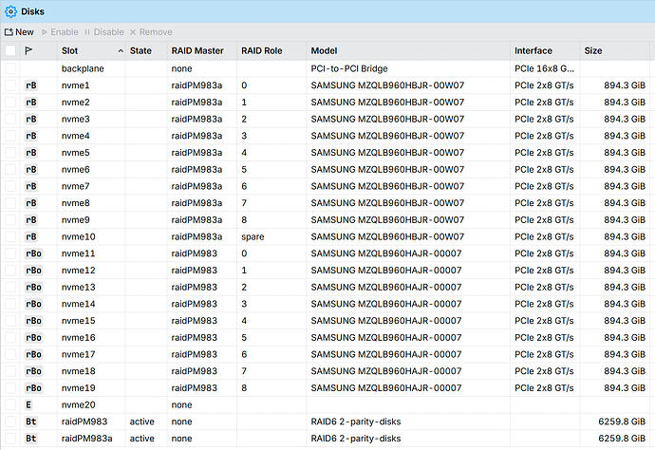
Task: Click the rB flag on nvme8 row
Action: point(31,203)
